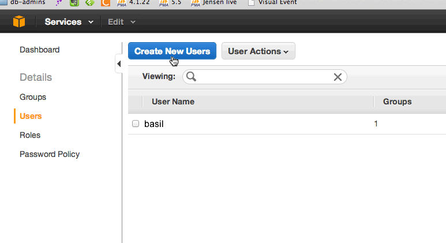Image resolution: width=446 pixels, height=243 pixels.
Task: Select Users in the sidebar
Action: pyautogui.click(x=31, y=116)
